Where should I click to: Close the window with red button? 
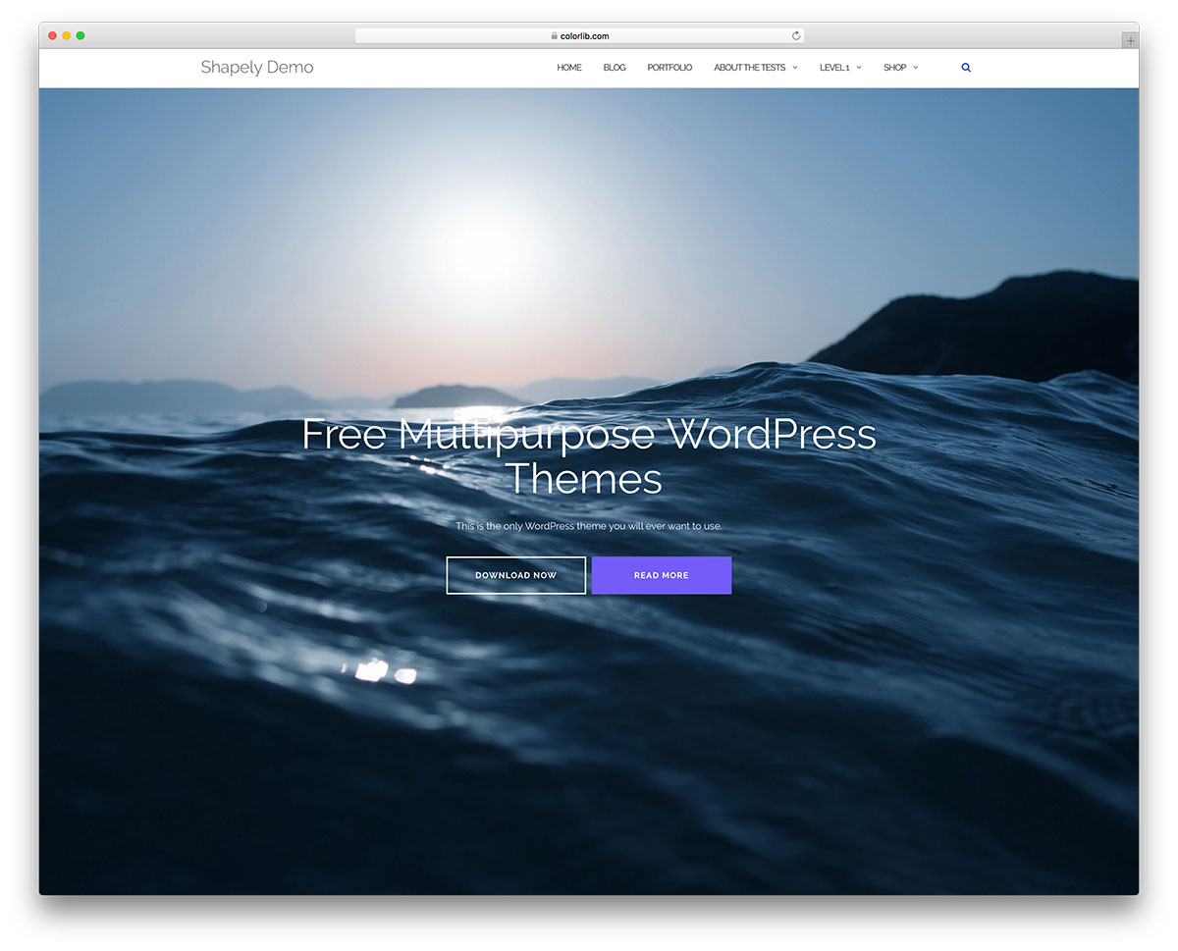click(53, 35)
